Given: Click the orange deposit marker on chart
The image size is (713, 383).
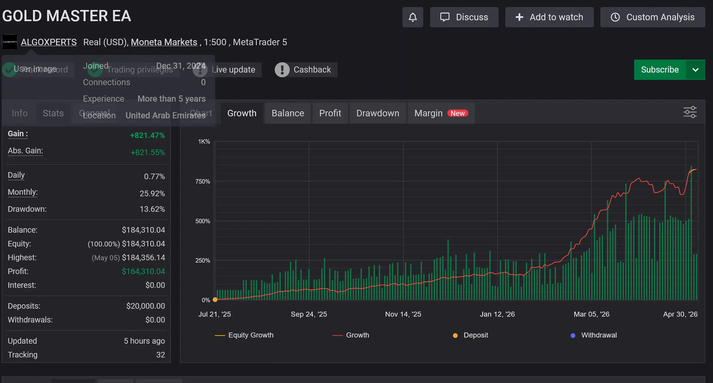Looking at the screenshot, I should coord(215,300).
